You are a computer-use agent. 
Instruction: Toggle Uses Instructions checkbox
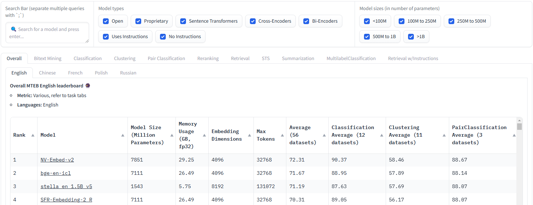106,37
